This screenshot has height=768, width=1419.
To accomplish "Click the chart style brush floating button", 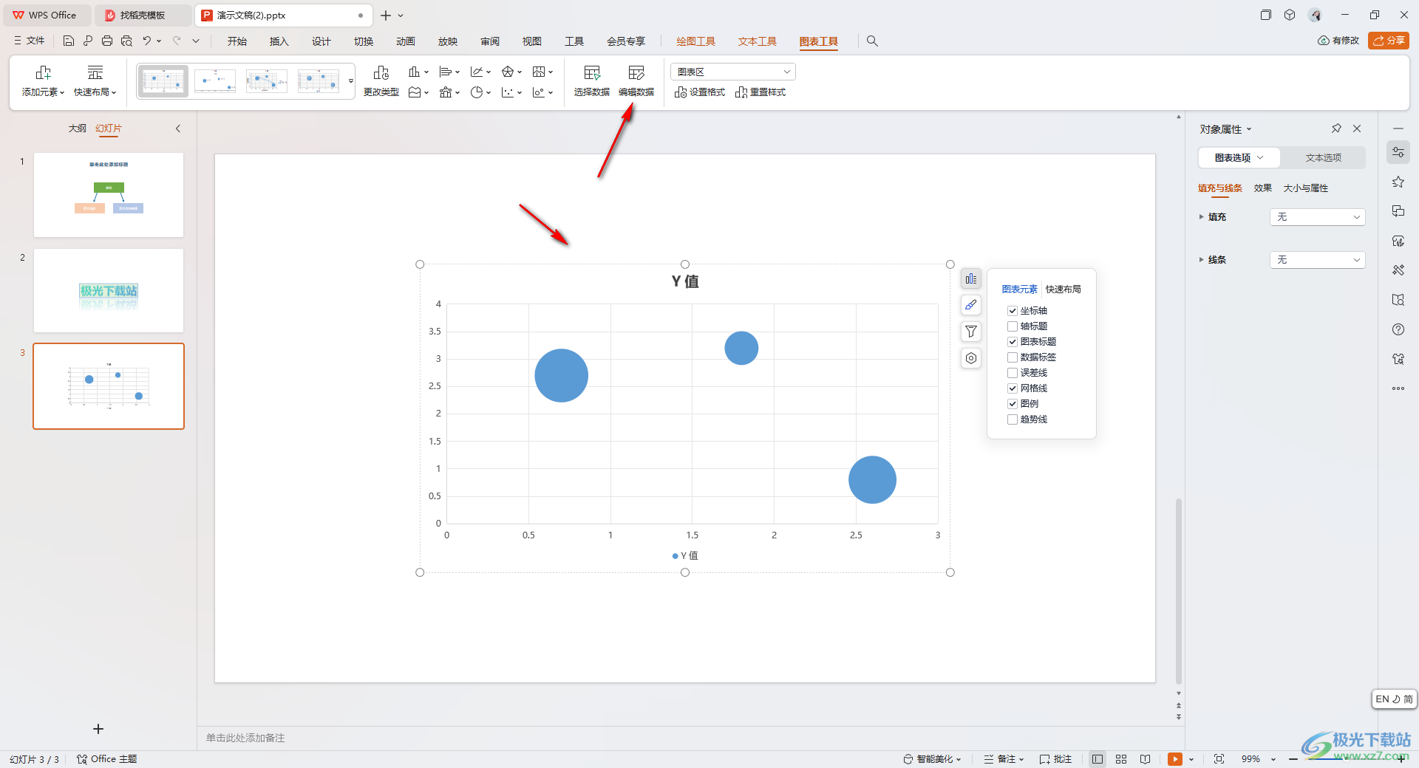I will click(971, 305).
